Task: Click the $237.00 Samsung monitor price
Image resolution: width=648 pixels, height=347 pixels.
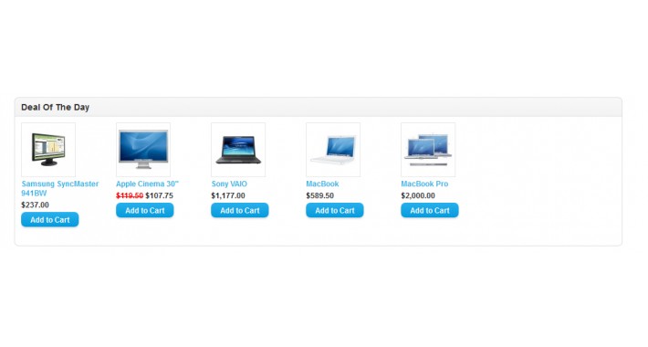Action: pyautogui.click(x=35, y=205)
